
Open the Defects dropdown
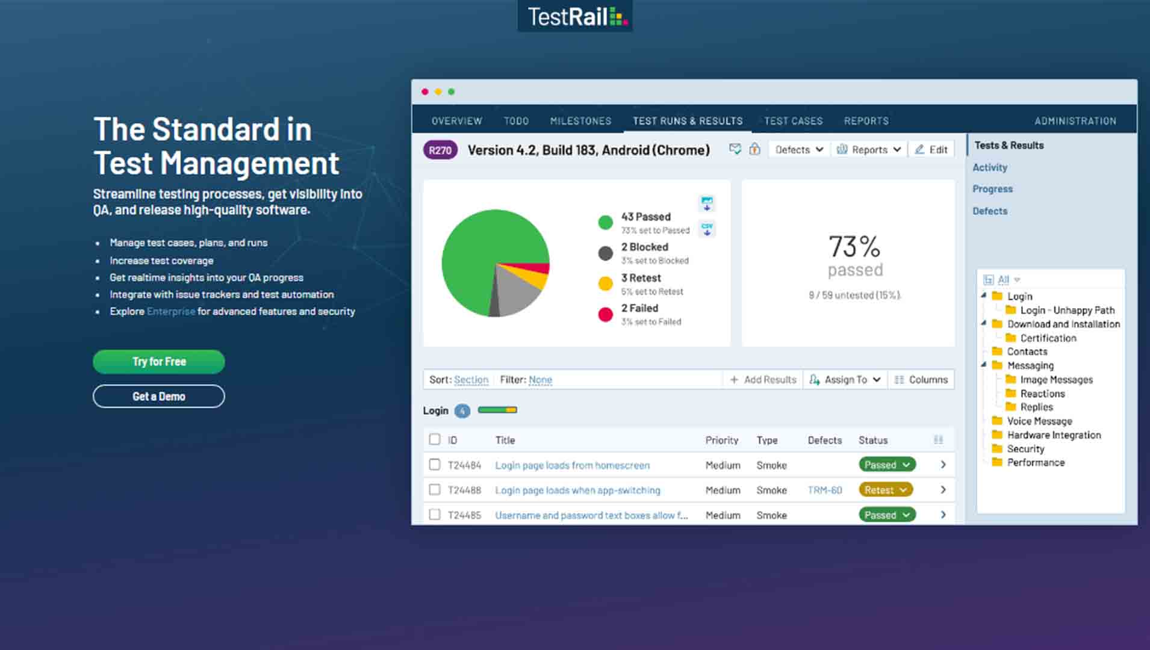799,149
